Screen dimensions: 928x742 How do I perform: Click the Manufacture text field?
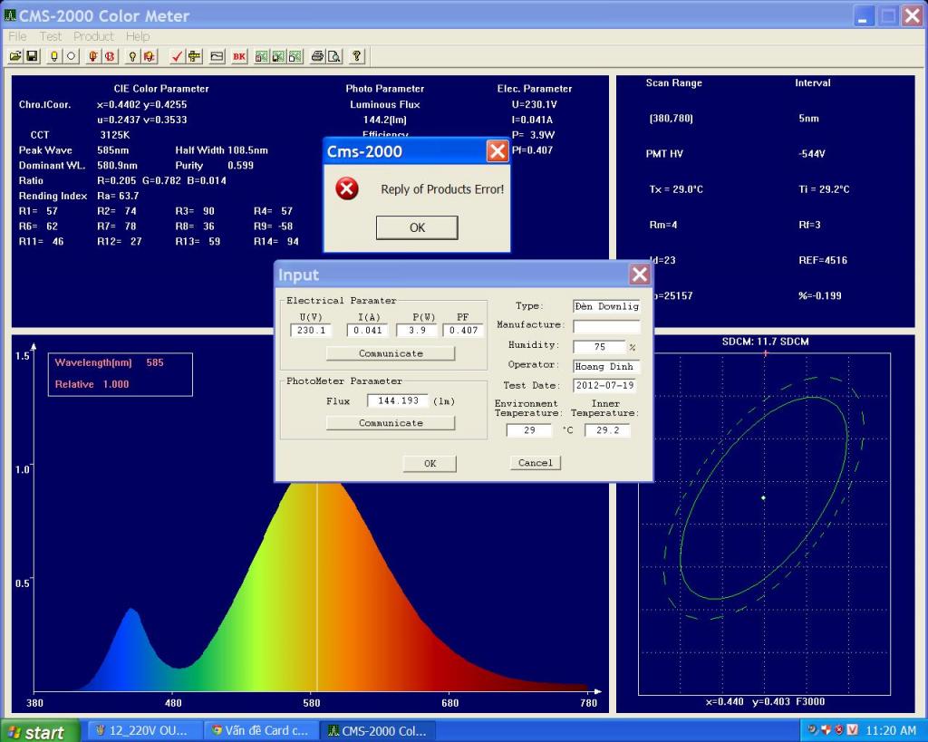(606, 325)
